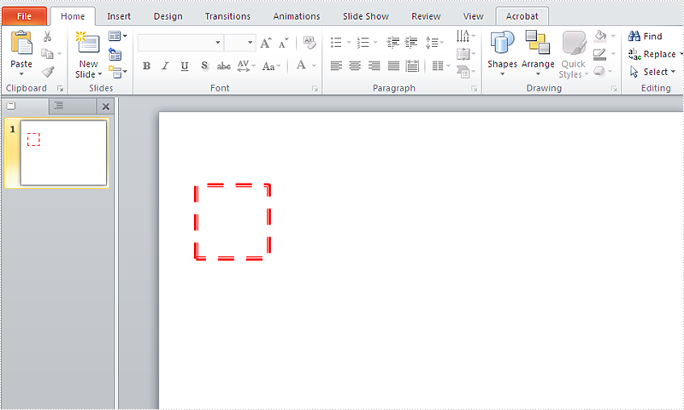Toggle Underline formatting
This screenshot has height=410, width=684.
click(x=185, y=66)
